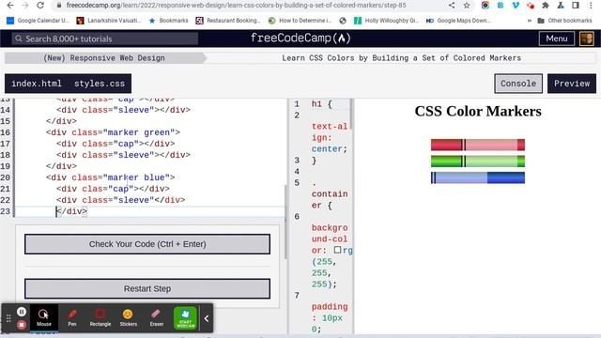601x338 pixels.
Task: Go forward in browser history
Action: (x=25, y=6)
